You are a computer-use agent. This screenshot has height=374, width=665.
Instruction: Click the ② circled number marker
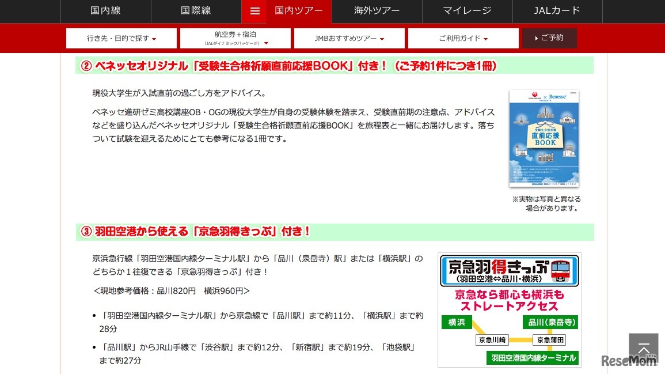(85, 66)
